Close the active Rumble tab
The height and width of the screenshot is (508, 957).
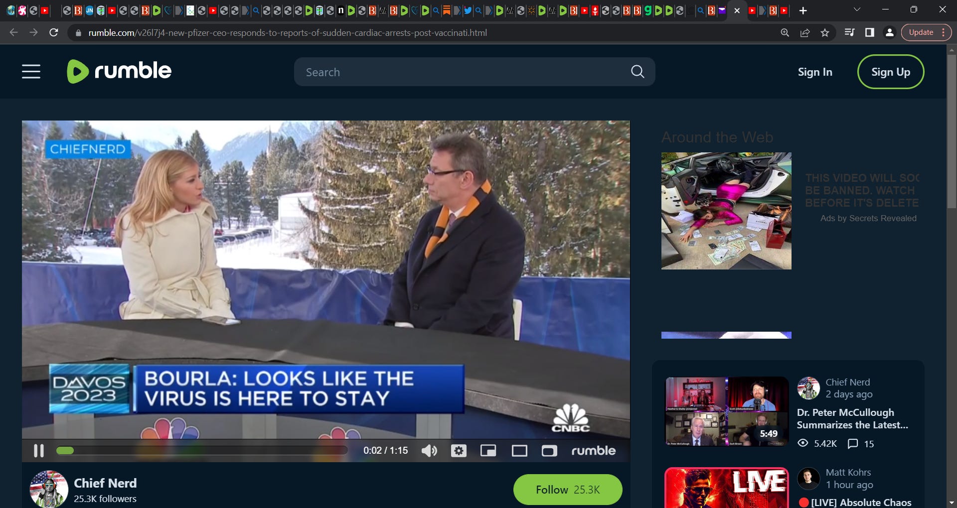pos(737,10)
